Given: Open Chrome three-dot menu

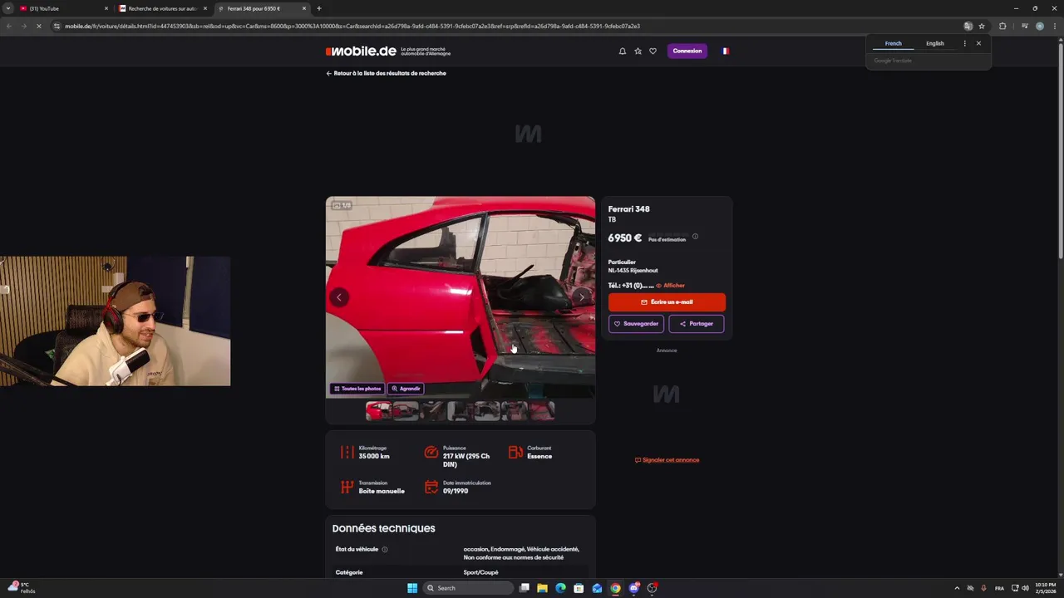Looking at the screenshot, I should 1054,26.
